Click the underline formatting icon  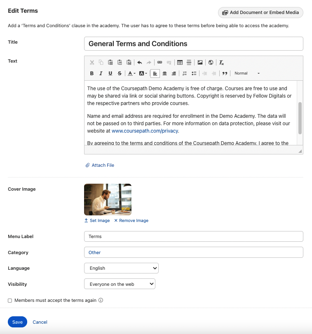[x=110, y=73]
